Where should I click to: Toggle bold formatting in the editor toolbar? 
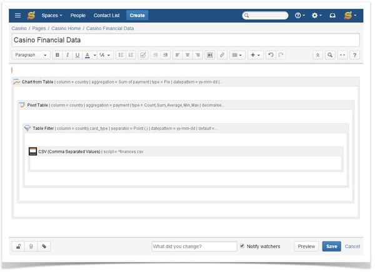click(57, 55)
